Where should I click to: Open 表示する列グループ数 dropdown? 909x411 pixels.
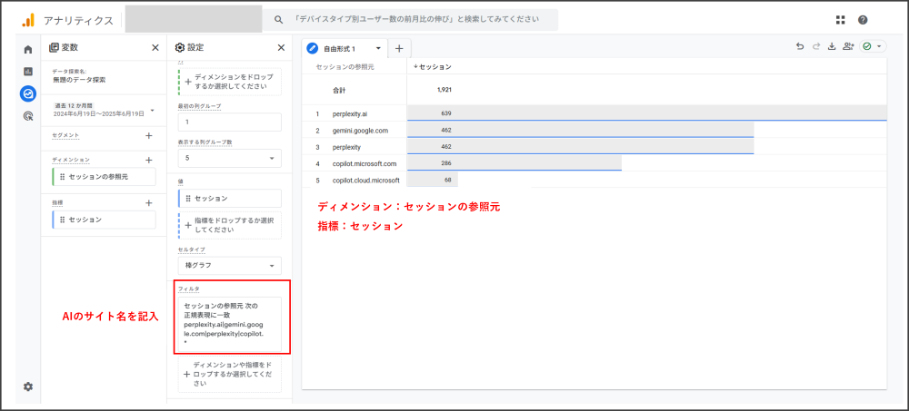[x=230, y=158]
